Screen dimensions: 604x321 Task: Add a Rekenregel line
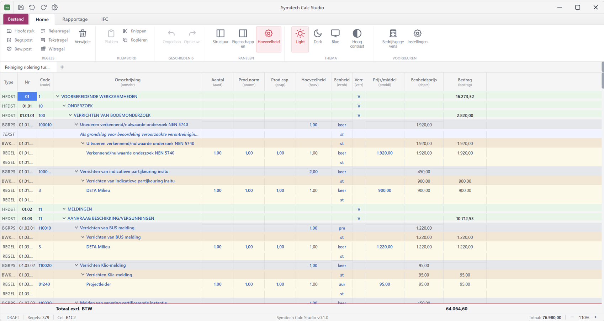click(x=55, y=31)
